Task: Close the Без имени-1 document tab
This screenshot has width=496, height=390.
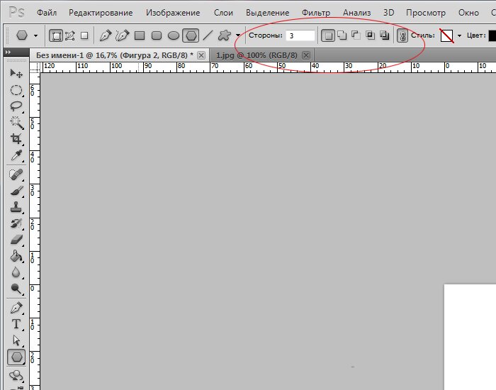Action: pyautogui.click(x=201, y=55)
